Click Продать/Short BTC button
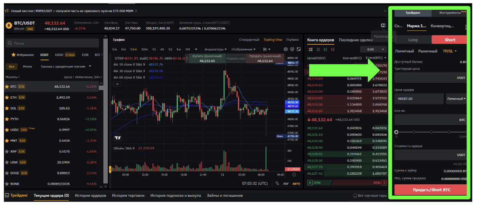Viewport: 477px width, 208px height. point(431,190)
